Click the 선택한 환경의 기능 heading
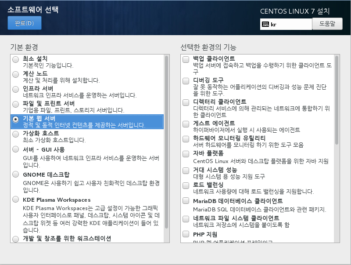This screenshot has width=351, height=265. (208, 47)
